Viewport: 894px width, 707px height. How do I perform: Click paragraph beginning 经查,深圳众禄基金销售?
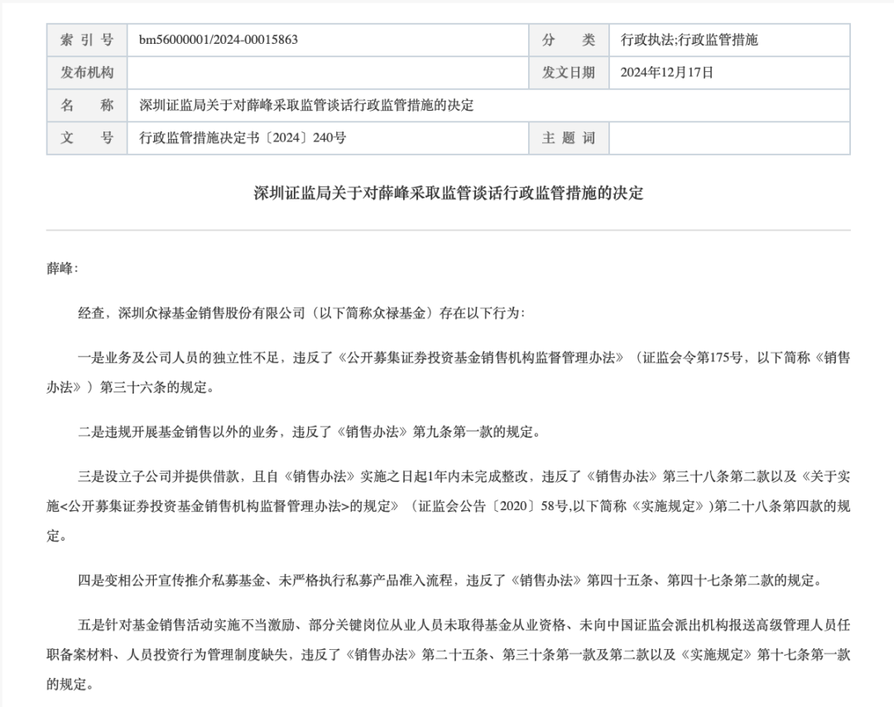point(301,313)
